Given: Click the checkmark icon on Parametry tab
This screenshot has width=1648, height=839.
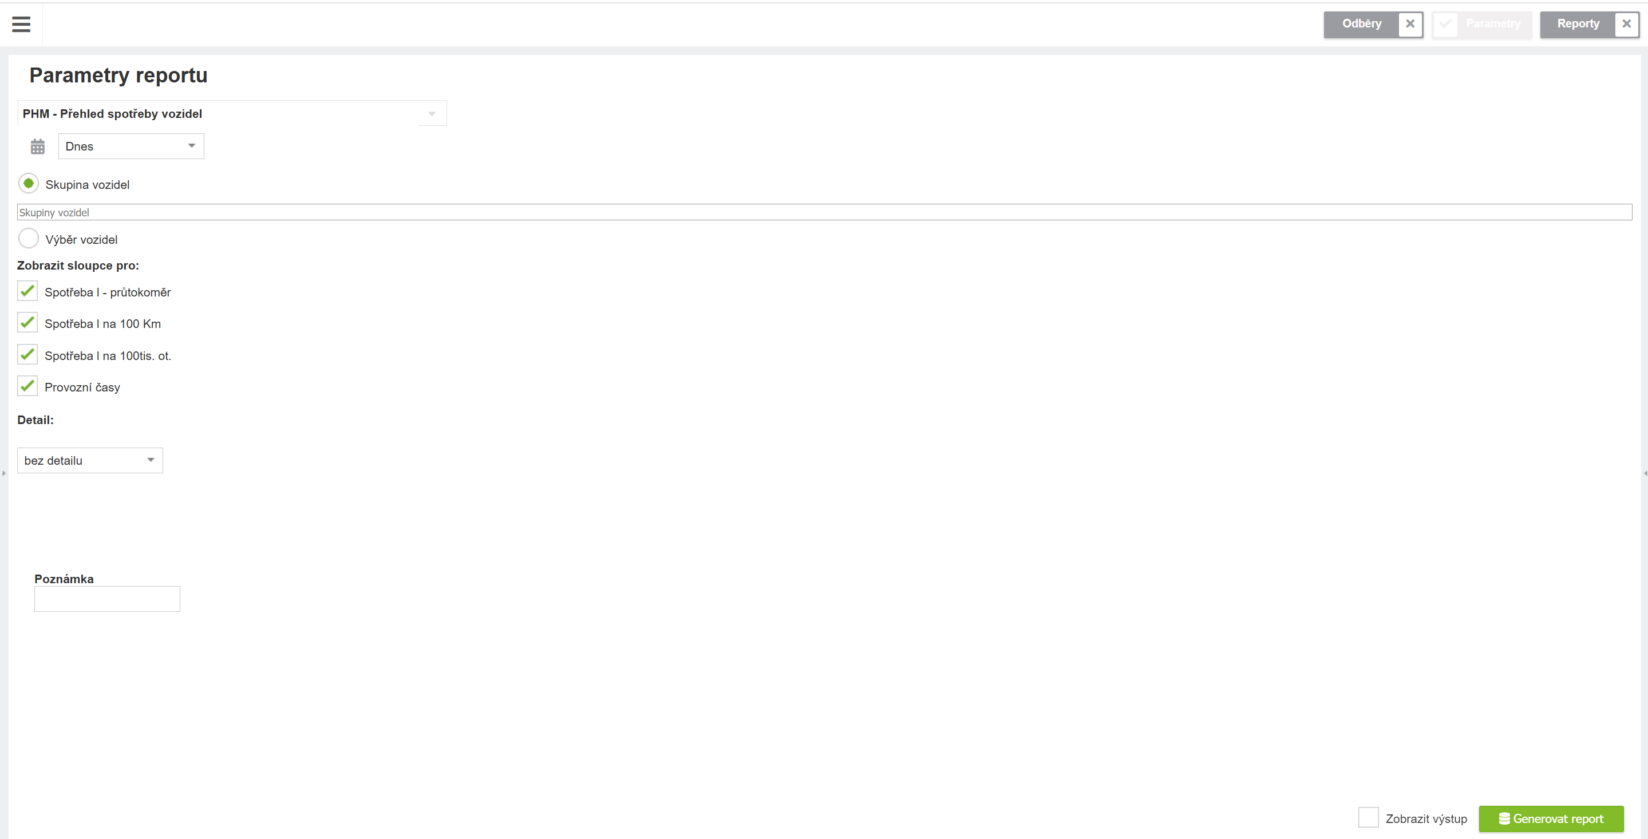Looking at the screenshot, I should (x=1446, y=24).
